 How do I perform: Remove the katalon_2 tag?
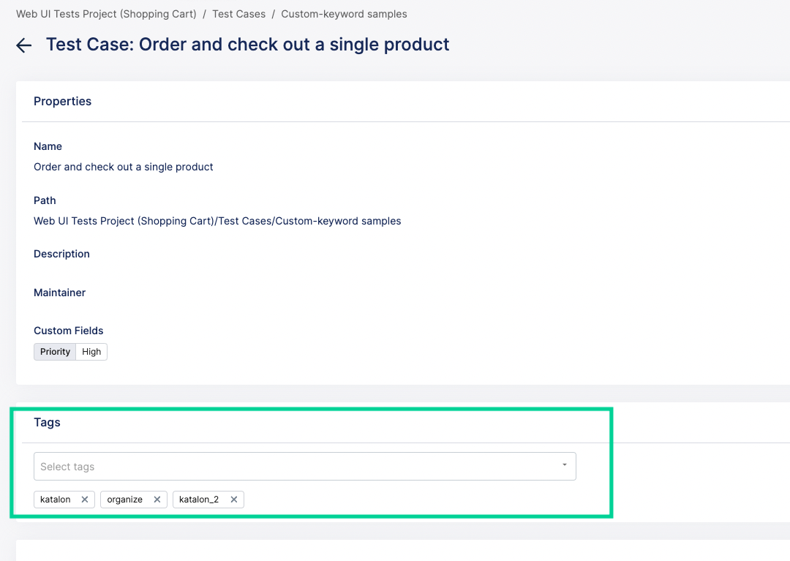[x=234, y=500]
